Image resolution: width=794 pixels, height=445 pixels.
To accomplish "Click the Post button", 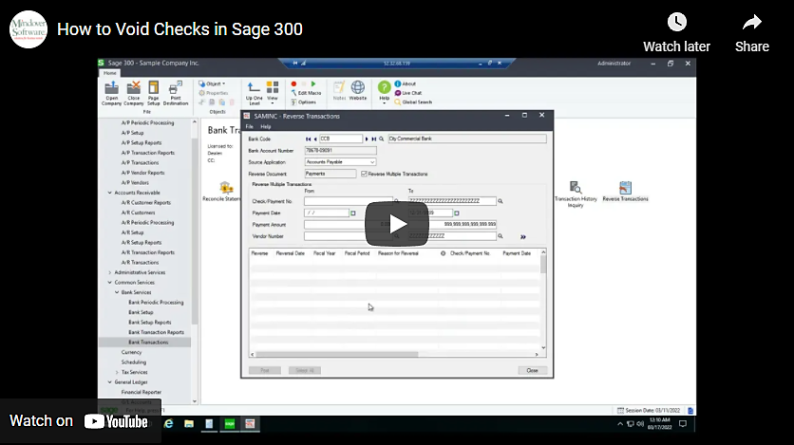I will 265,371.
